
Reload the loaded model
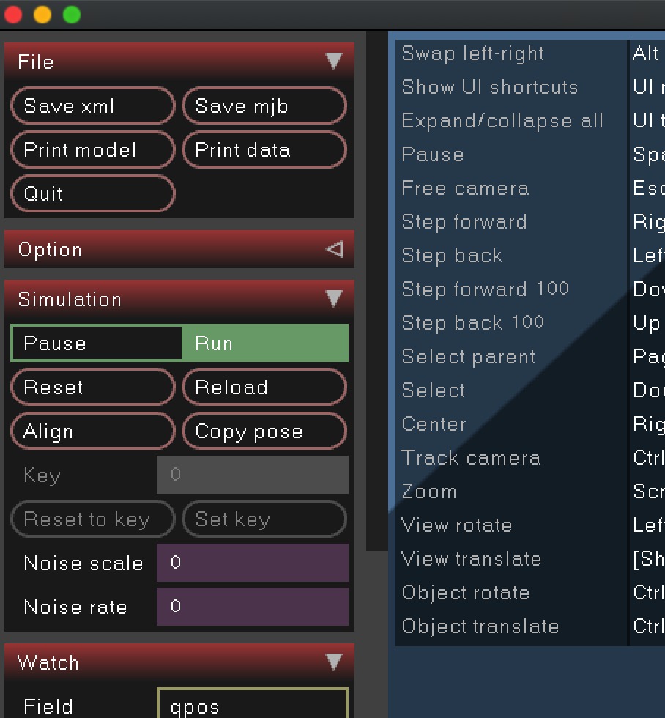click(x=264, y=387)
